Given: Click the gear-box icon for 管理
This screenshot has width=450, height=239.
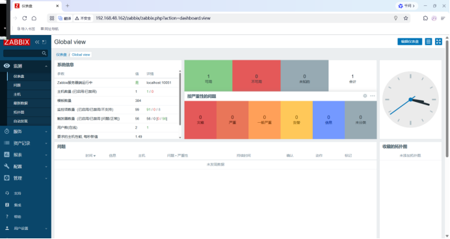Looking at the screenshot, I should 7,178.
